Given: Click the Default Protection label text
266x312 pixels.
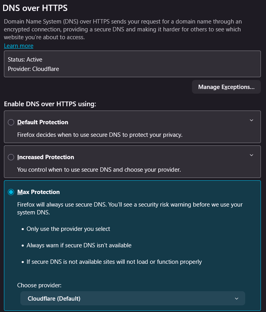Looking at the screenshot, I should pyautogui.click(x=43, y=122).
